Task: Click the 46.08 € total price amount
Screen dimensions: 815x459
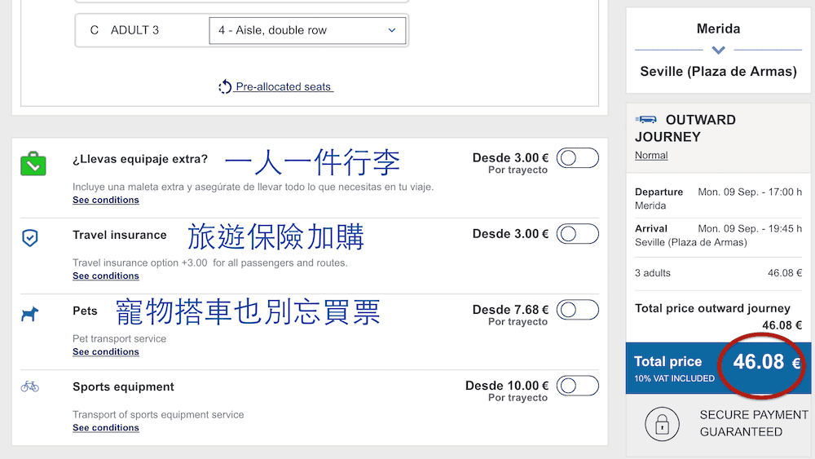Action: click(759, 362)
